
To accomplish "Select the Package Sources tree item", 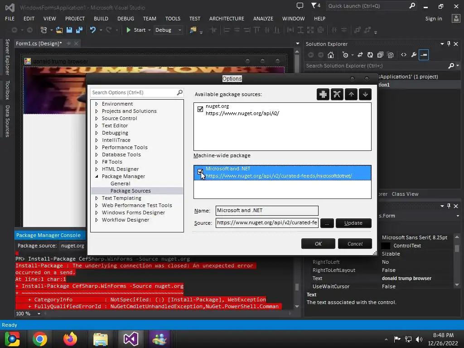I will (130, 191).
